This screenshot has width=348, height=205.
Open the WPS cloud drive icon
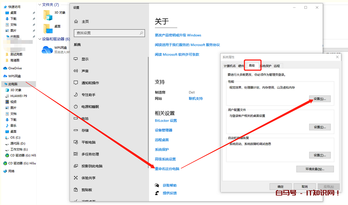pos(47,50)
